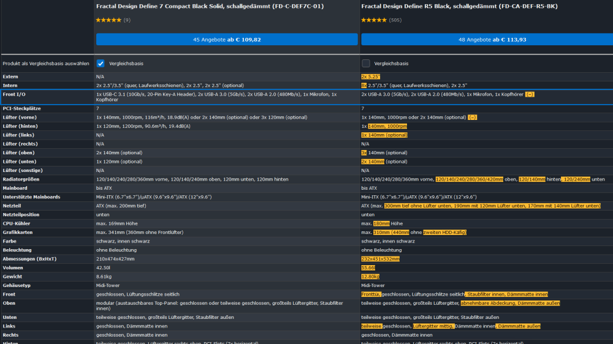Click highlighted '120/140/240/280/360/420mm' radiator value
This screenshot has height=344, width=613.
pyautogui.click(x=470, y=179)
